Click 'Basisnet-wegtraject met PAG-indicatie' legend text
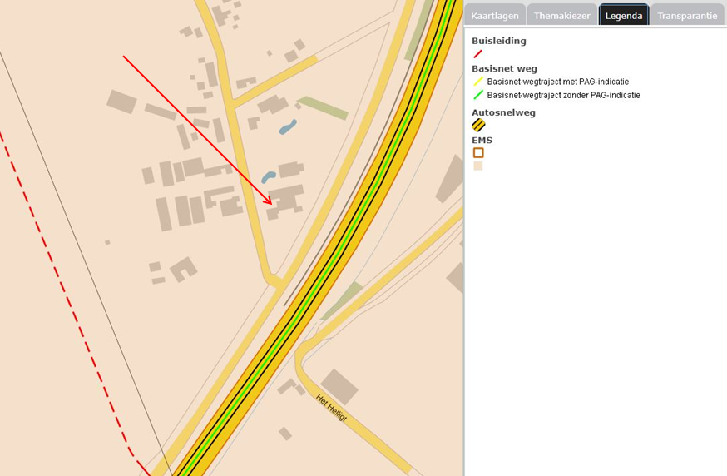The height and width of the screenshot is (476, 727). pyautogui.click(x=558, y=82)
